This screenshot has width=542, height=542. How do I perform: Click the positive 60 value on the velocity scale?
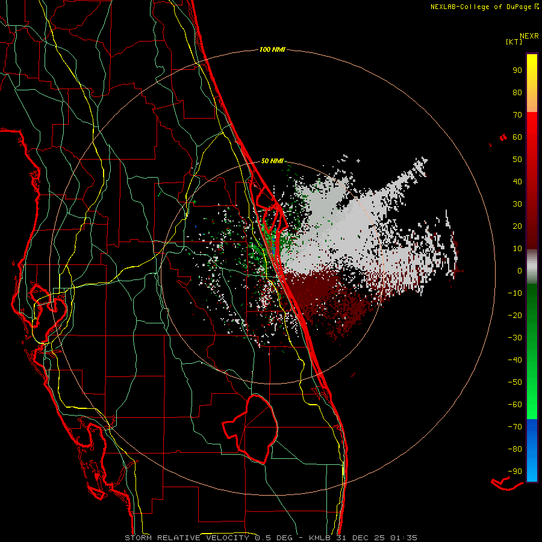[x=517, y=137]
